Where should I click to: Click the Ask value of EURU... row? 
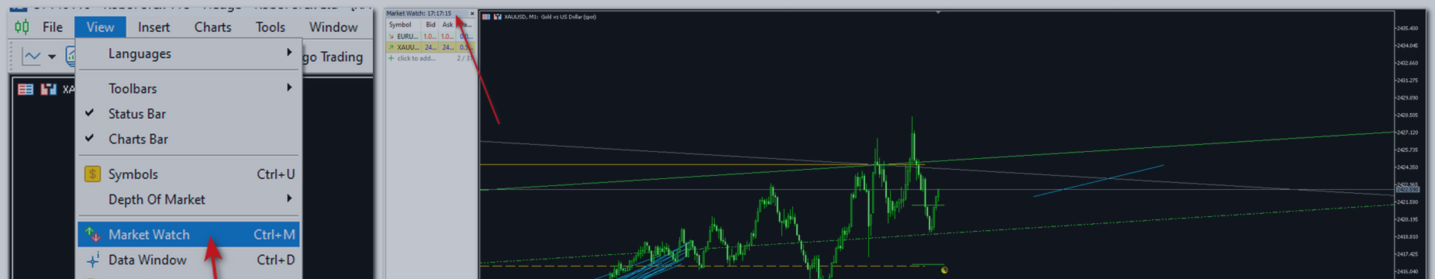[447, 36]
